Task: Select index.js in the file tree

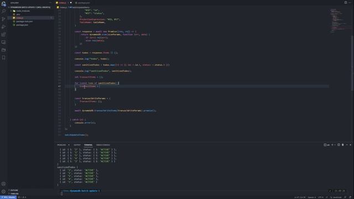Action: (19, 18)
